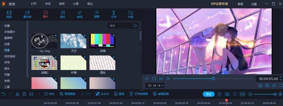Open the 时长 duration tool
Image resolution: width=283 pixels, height=106 pixels.
[50, 94]
